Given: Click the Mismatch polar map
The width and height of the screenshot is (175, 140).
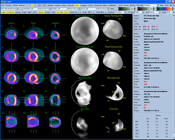Looking at the screenshot, I should [x=83, y=93].
